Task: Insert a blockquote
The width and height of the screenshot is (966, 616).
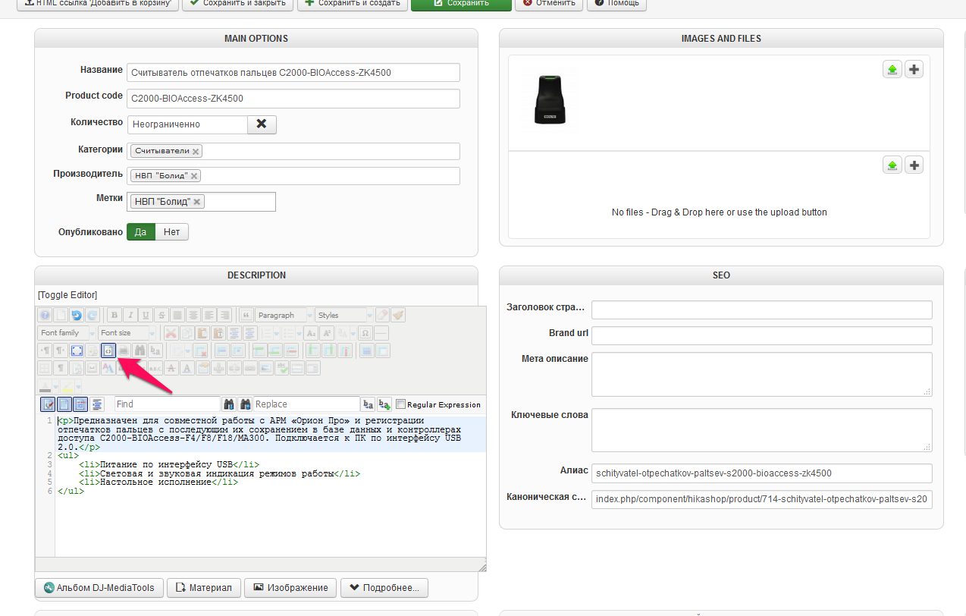Action: click(x=246, y=316)
